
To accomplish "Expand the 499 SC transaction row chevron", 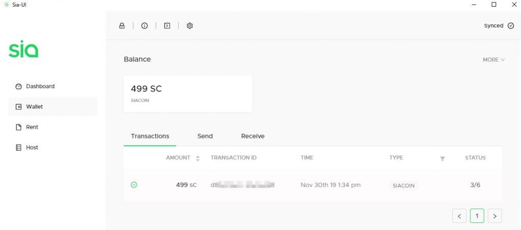I will click(134, 185).
